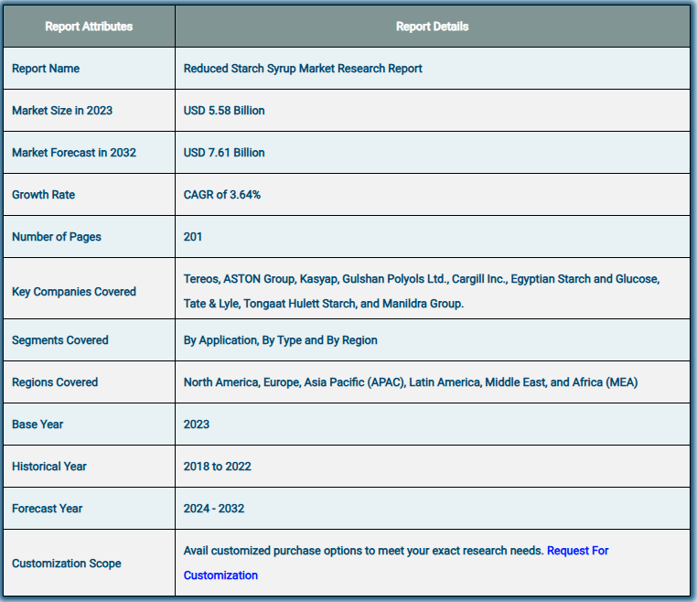Click the Regions Covered label
The width and height of the screenshot is (697, 602).
[55, 382]
